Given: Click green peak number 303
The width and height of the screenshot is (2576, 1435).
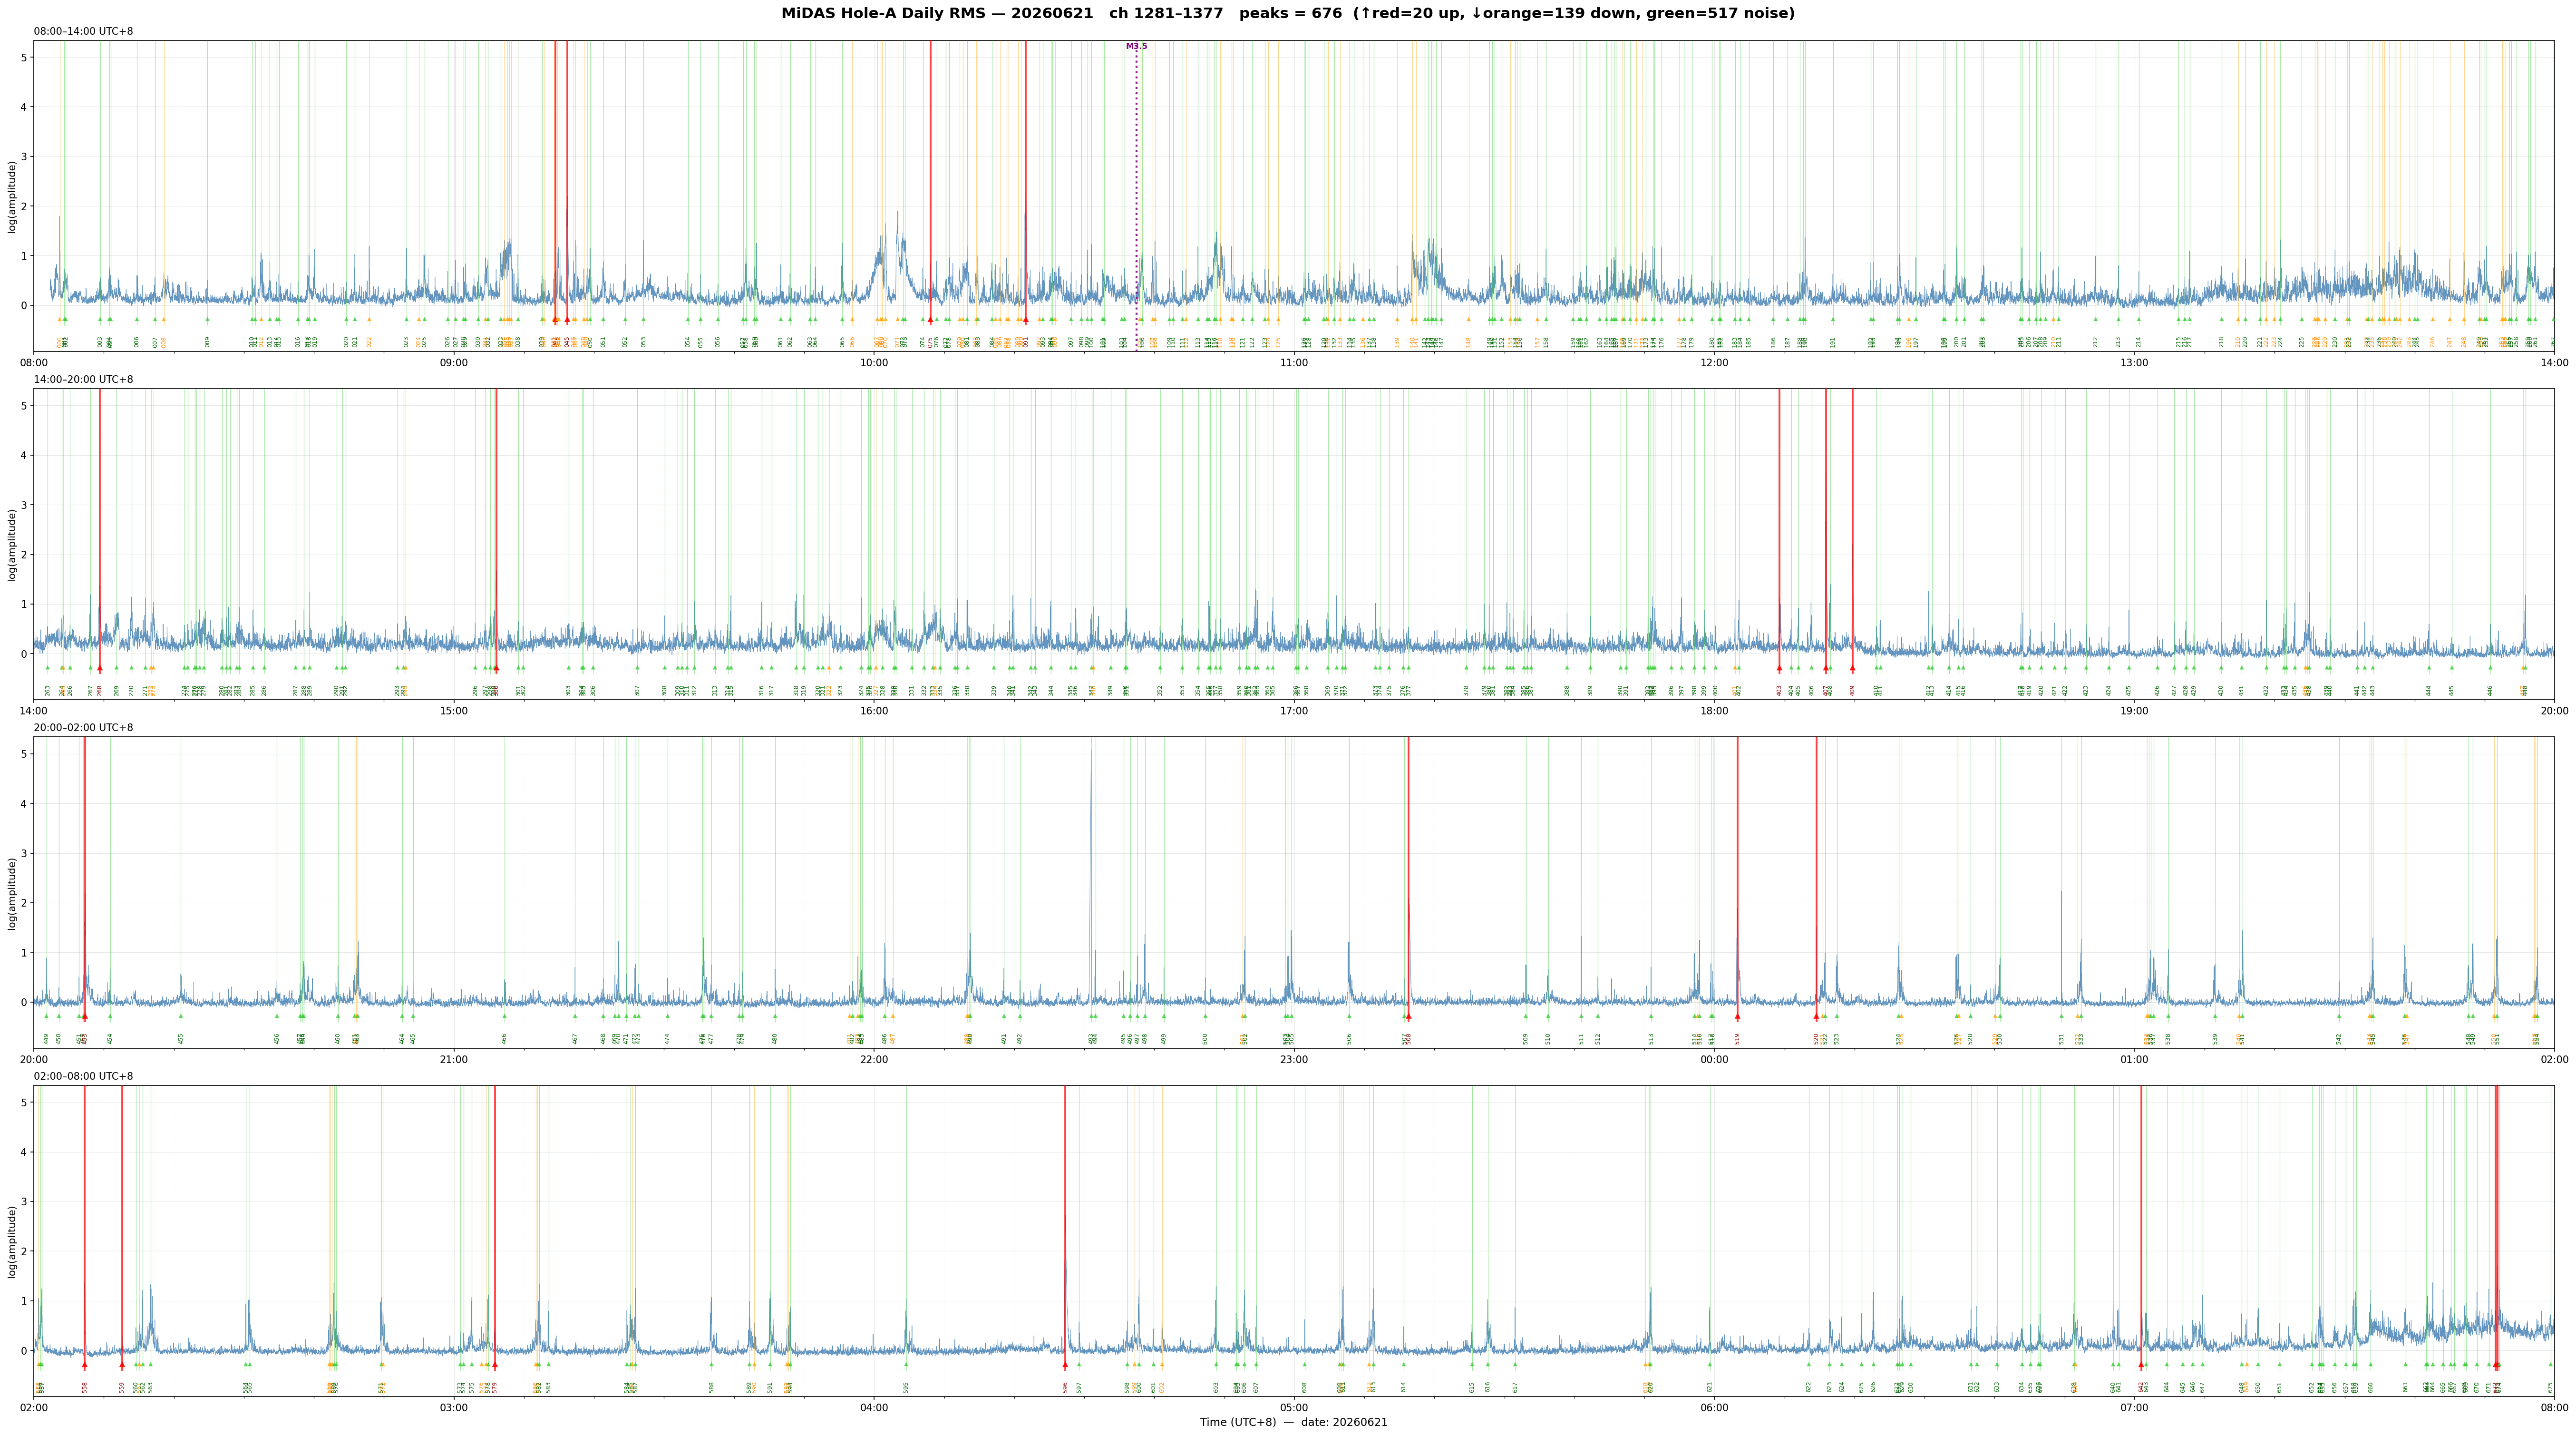Looking at the screenshot, I should [x=568, y=690].
